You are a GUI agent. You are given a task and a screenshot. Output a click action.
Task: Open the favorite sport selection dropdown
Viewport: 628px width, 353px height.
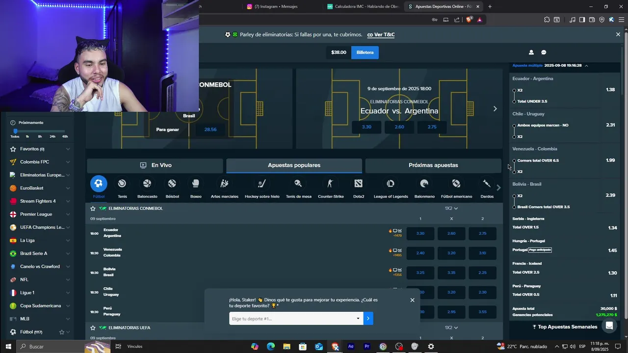(x=296, y=319)
